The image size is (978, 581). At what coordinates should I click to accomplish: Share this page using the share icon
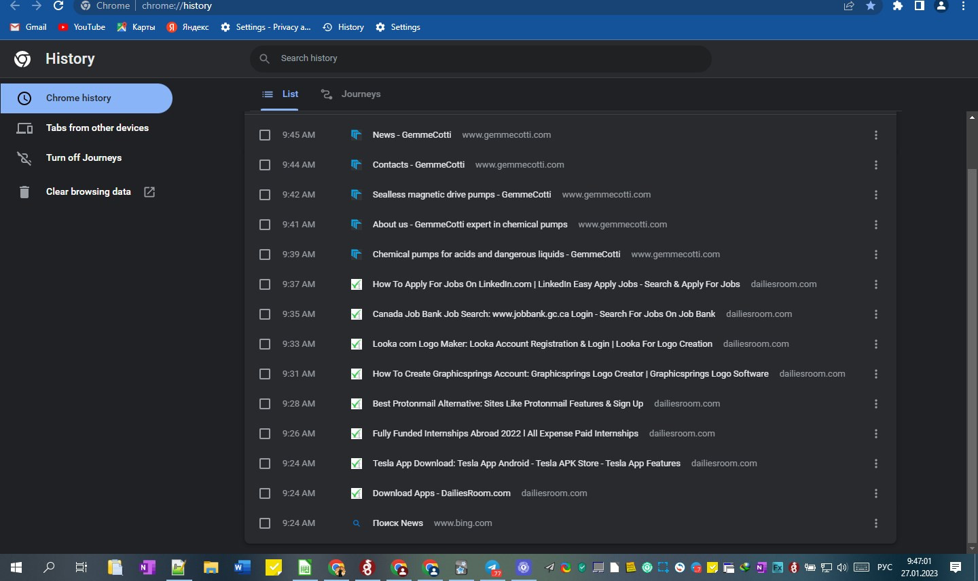(x=849, y=6)
